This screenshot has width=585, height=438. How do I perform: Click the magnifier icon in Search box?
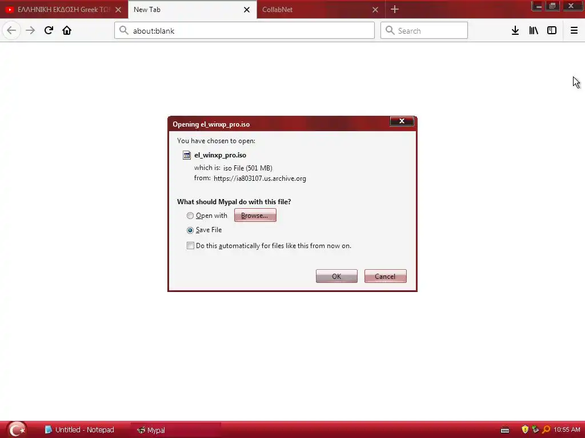point(390,30)
